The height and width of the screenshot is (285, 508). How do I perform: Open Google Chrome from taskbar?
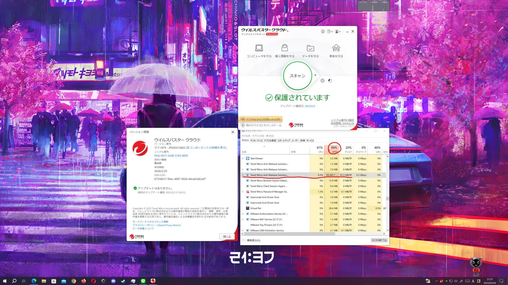74,281
